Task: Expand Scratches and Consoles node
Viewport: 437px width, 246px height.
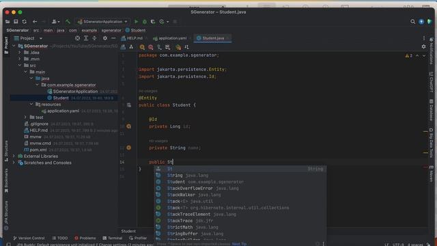Action: (x=14, y=163)
